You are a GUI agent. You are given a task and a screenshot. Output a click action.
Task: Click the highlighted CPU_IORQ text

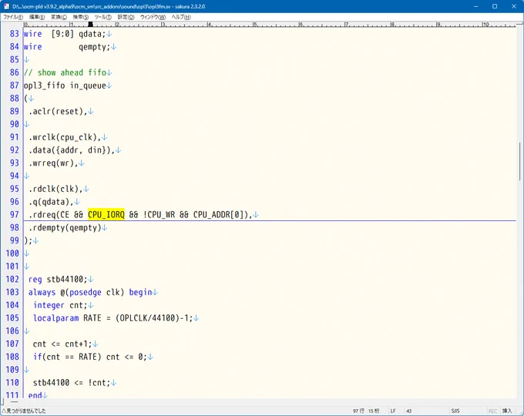tap(106, 214)
